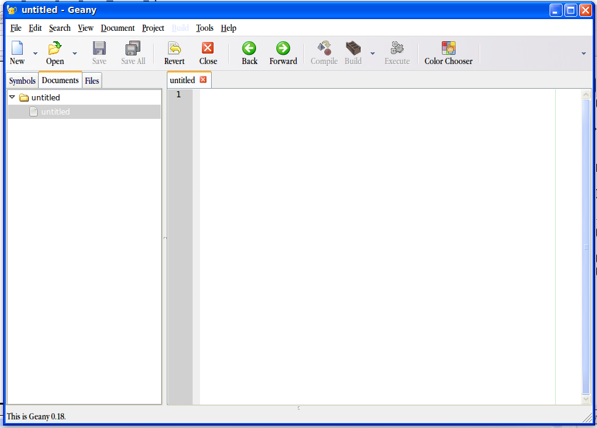The image size is (597, 428).
Task: Switch to the Files sidebar tab
Action: (92, 81)
